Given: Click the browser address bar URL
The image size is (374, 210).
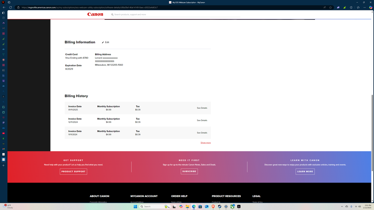Looking at the screenshot, I should coord(90,7).
